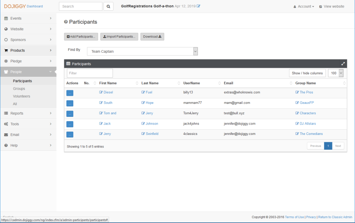Open actions button for Tom and Jerry row
This screenshot has height=223, width=355.
tap(70, 114)
